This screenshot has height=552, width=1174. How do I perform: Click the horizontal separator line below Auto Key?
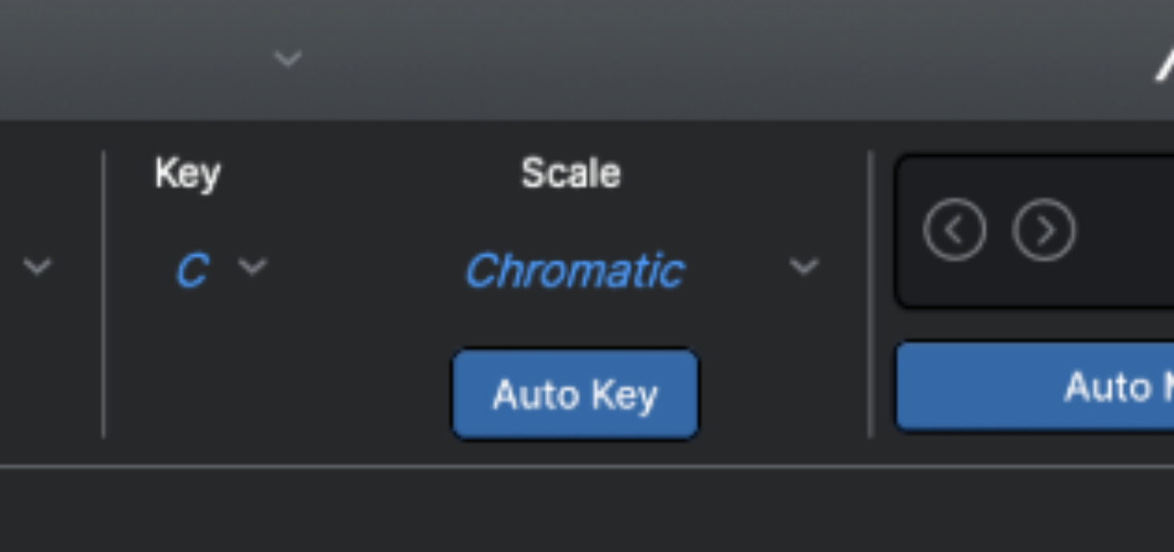(558, 467)
